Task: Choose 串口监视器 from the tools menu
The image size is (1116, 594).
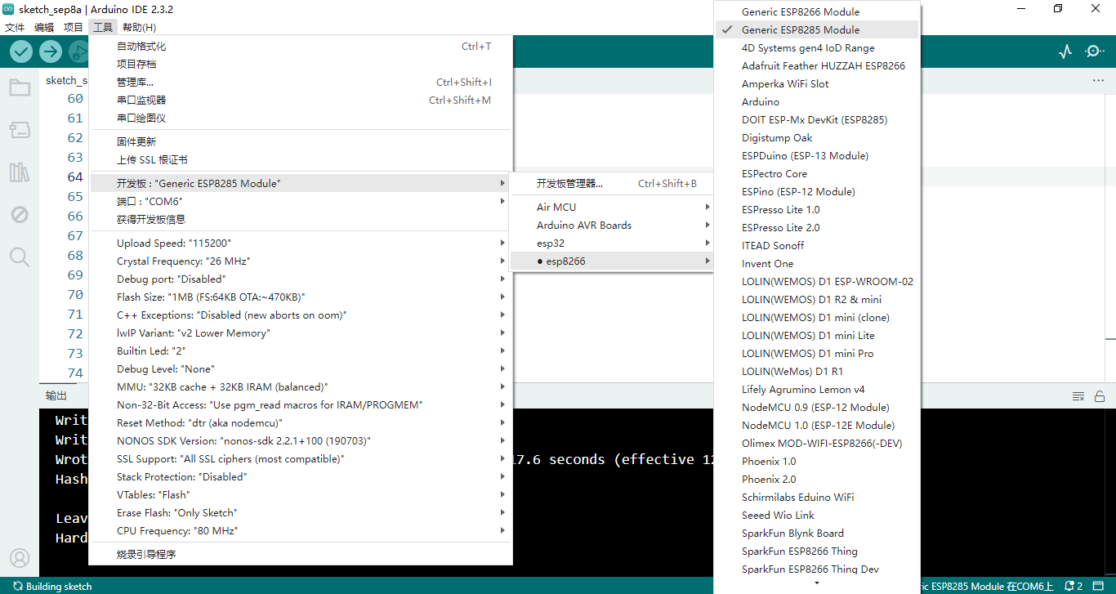Action: point(141,100)
